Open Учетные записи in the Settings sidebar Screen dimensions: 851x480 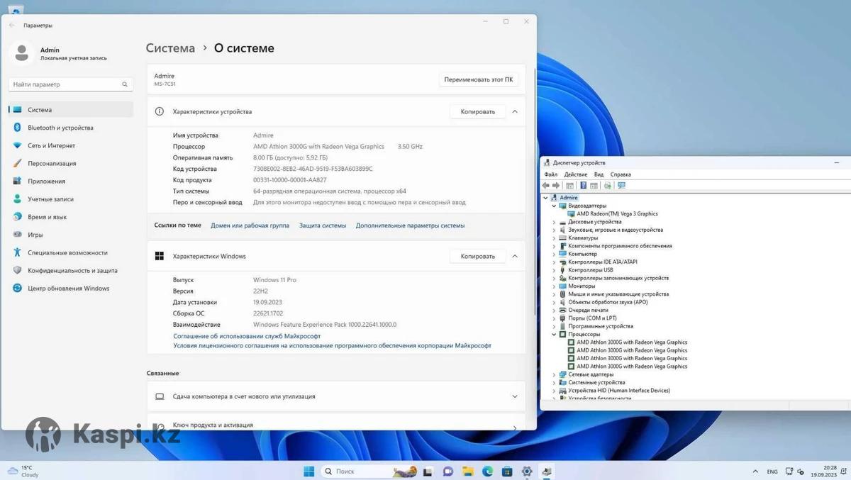click(71, 199)
